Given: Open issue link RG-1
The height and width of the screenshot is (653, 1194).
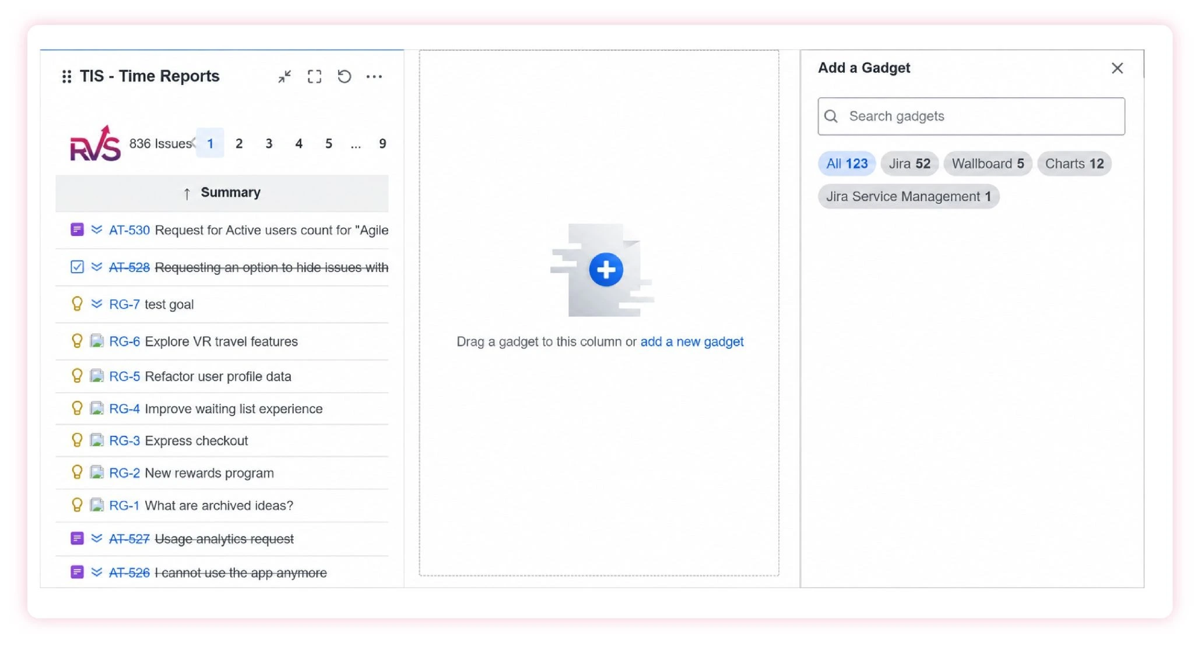Looking at the screenshot, I should [x=124, y=506].
